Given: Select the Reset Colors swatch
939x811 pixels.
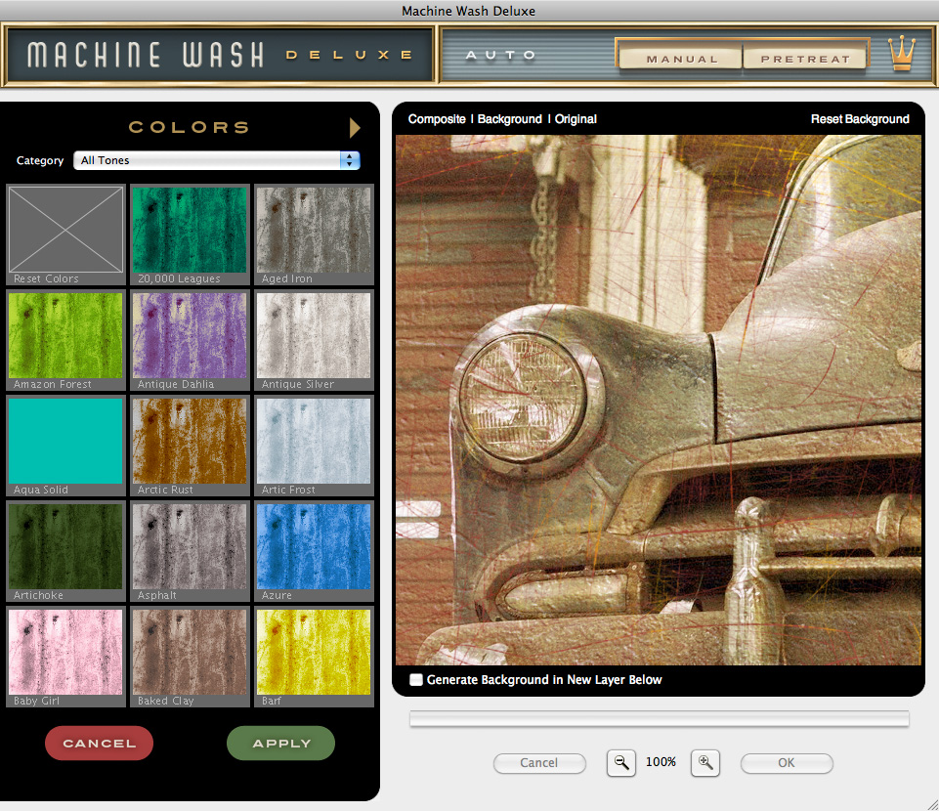Looking at the screenshot, I should pos(65,235).
